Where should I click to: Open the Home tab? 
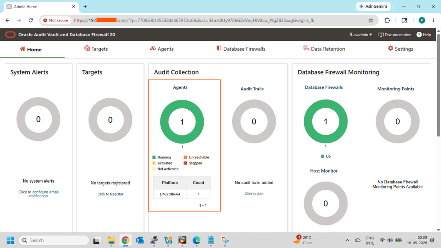31,49
